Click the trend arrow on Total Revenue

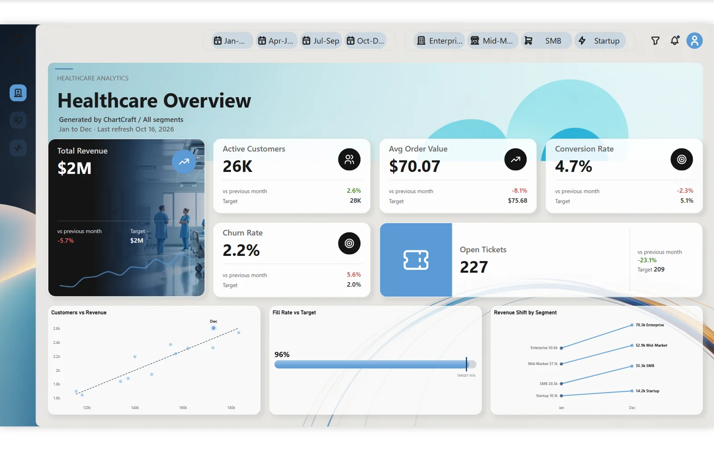click(x=184, y=162)
